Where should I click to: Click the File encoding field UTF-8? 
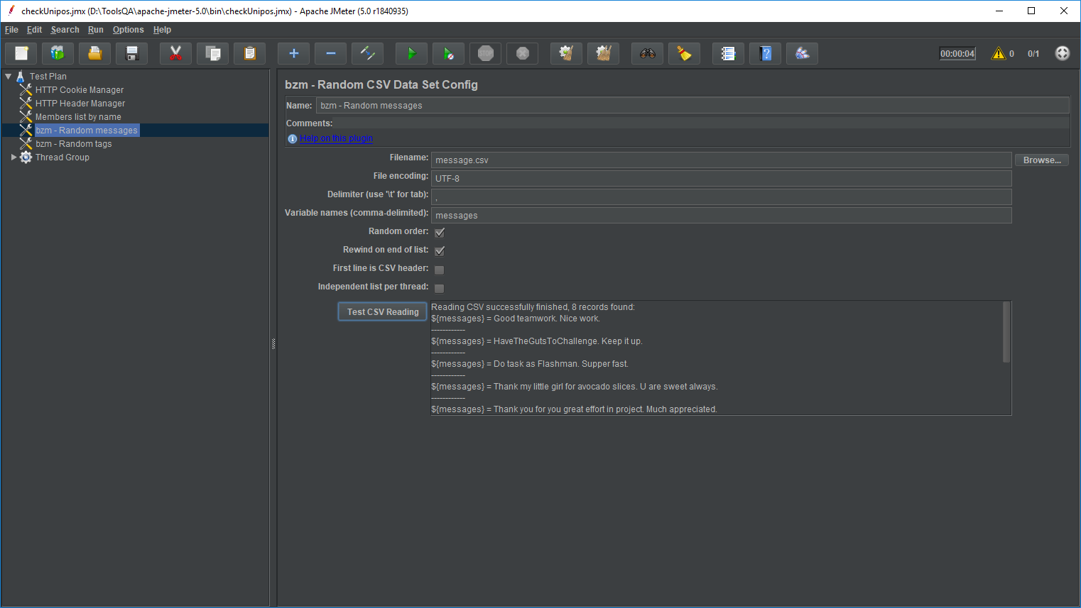(721, 179)
